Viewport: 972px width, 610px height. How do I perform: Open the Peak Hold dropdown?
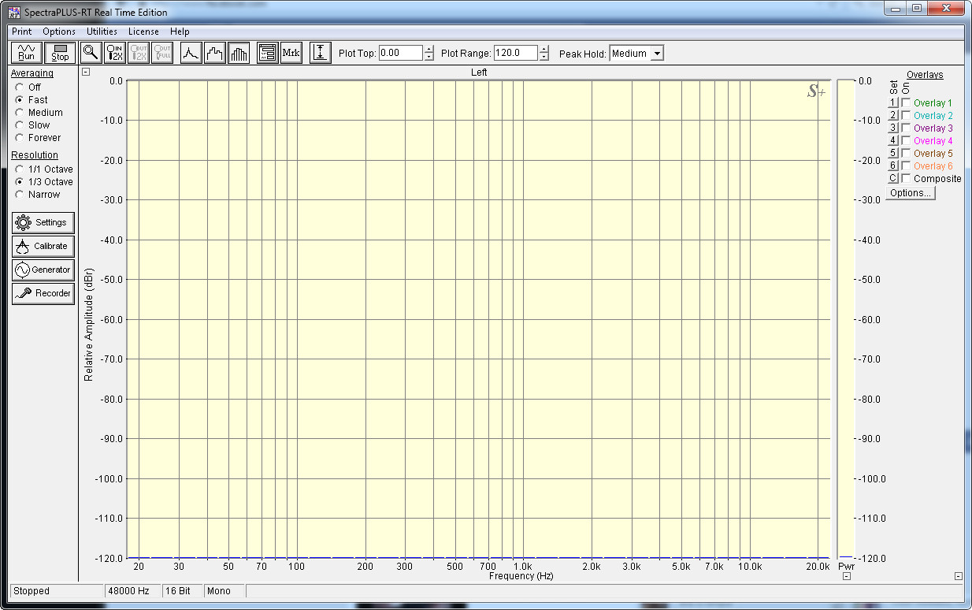(657, 54)
